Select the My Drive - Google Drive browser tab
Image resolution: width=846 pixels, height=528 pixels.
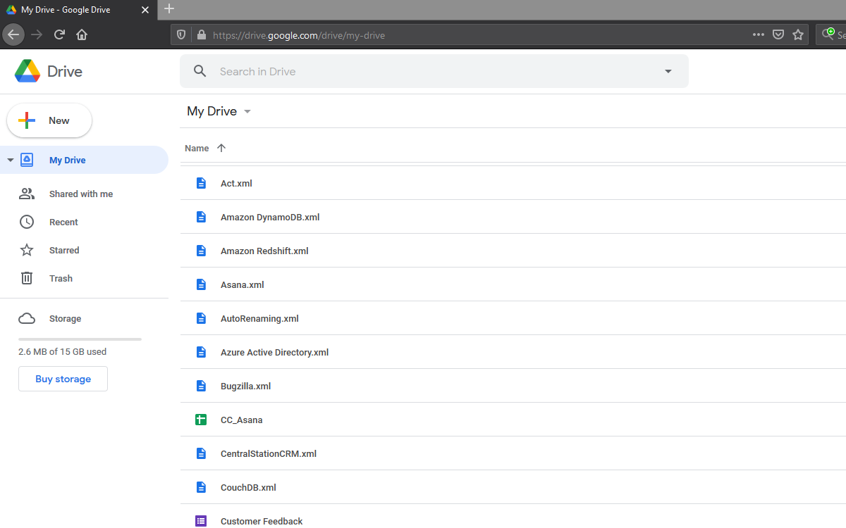76,10
